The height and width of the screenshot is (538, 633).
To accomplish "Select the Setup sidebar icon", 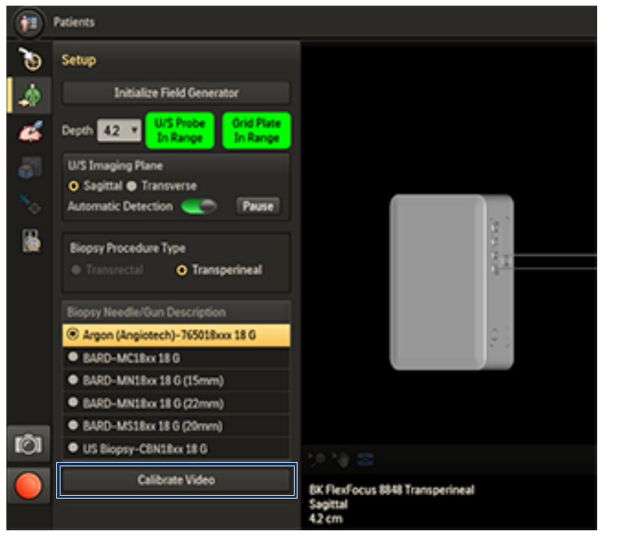I will click(x=31, y=96).
